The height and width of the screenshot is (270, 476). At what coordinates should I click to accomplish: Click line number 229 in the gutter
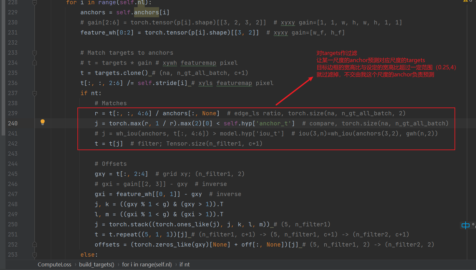point(13,12)
